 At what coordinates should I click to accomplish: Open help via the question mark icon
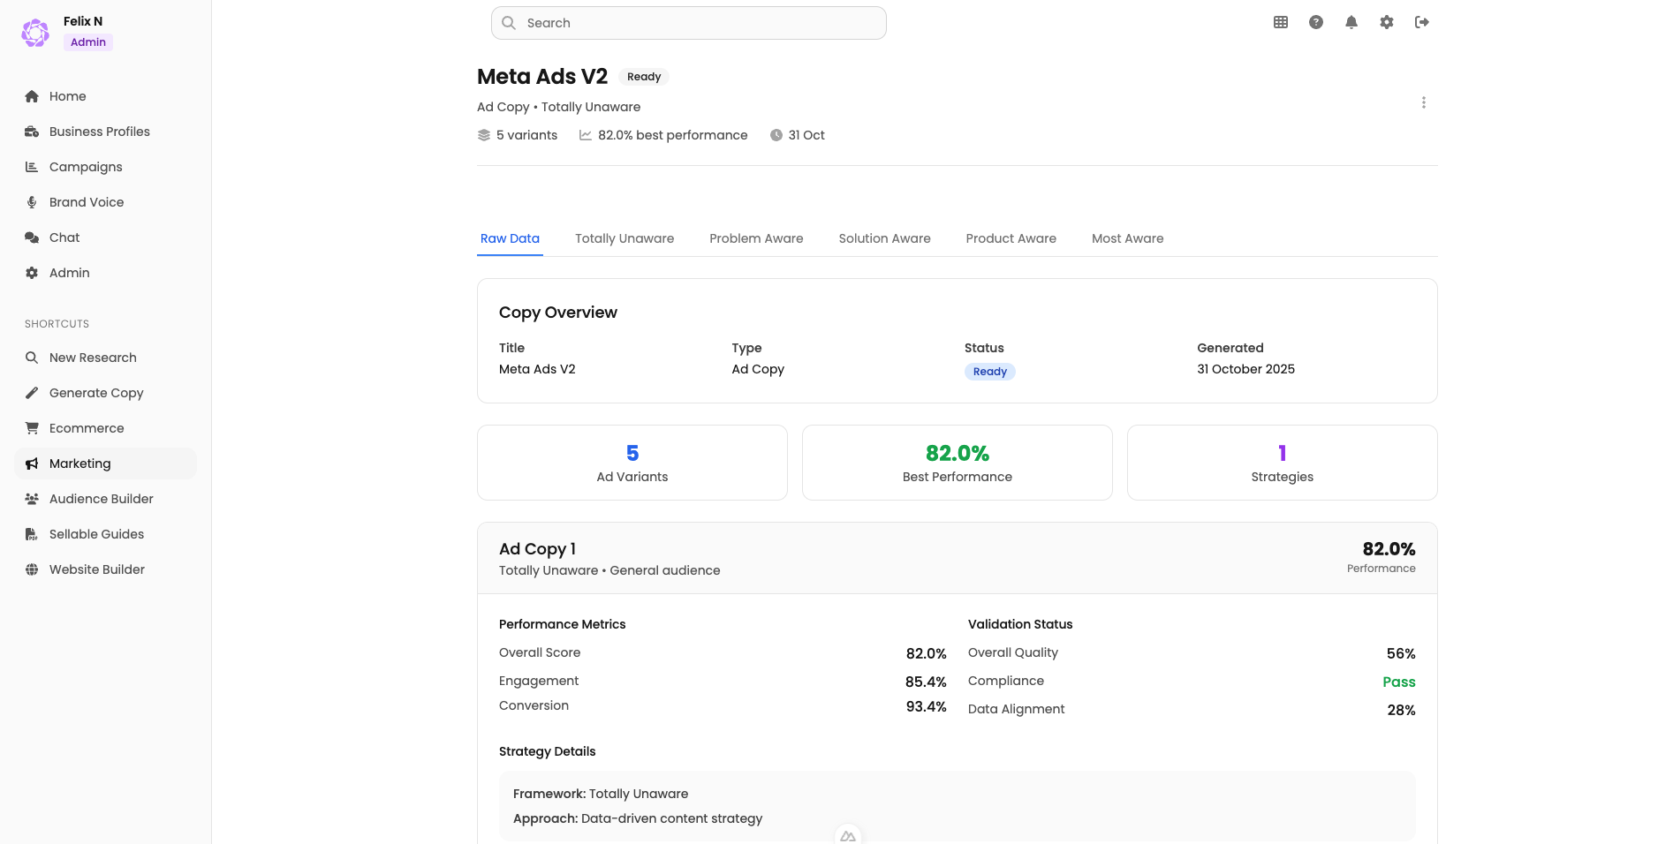pos(1315,22)
